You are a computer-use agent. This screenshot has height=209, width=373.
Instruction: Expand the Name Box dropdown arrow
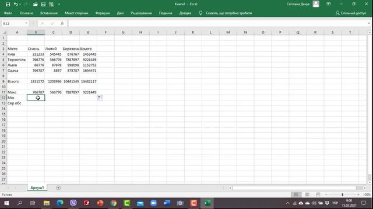pos(26,23)
